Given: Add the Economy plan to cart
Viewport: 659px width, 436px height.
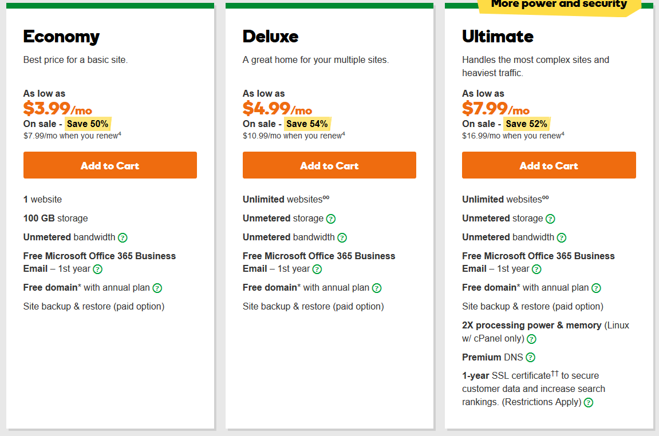Looking at the screenshot, I should tap(110, 165).
